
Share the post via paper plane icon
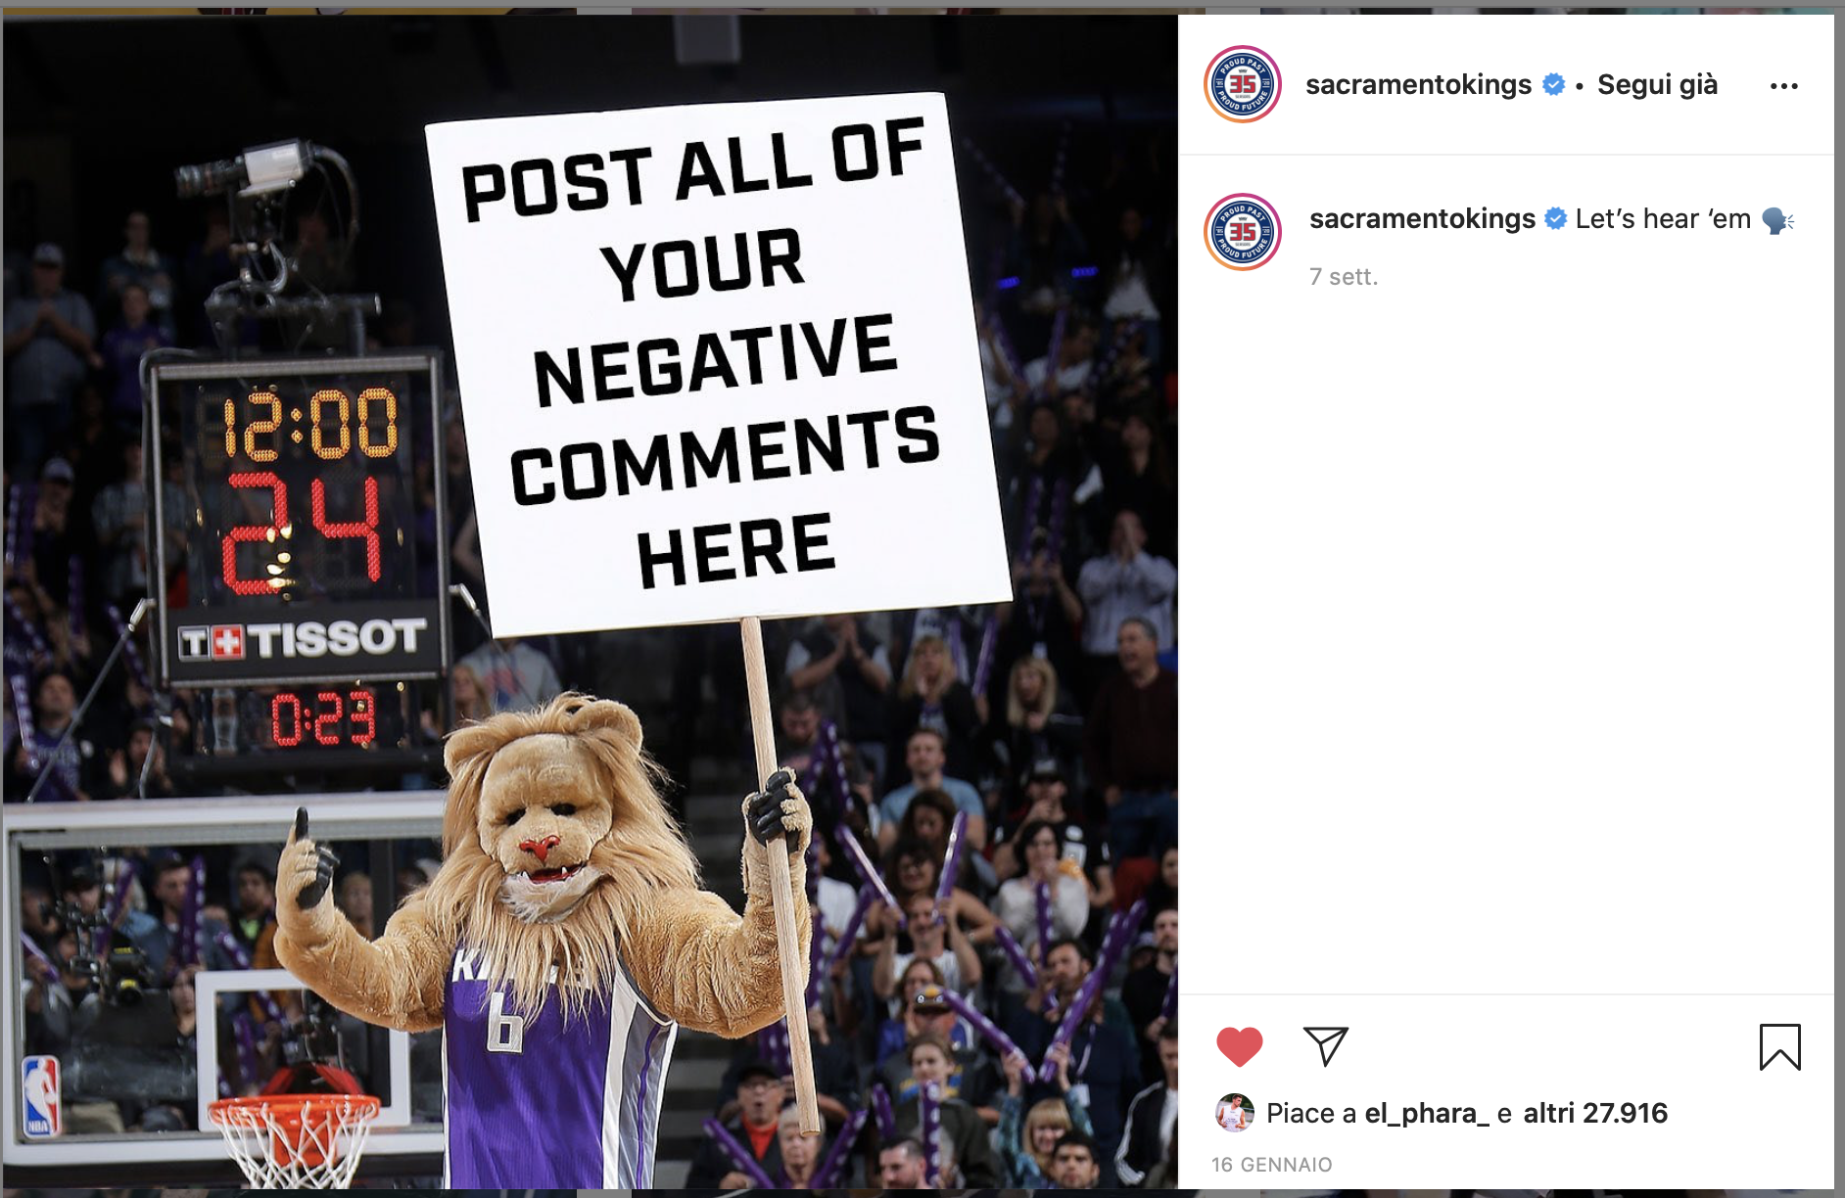click(1326, 1046)
